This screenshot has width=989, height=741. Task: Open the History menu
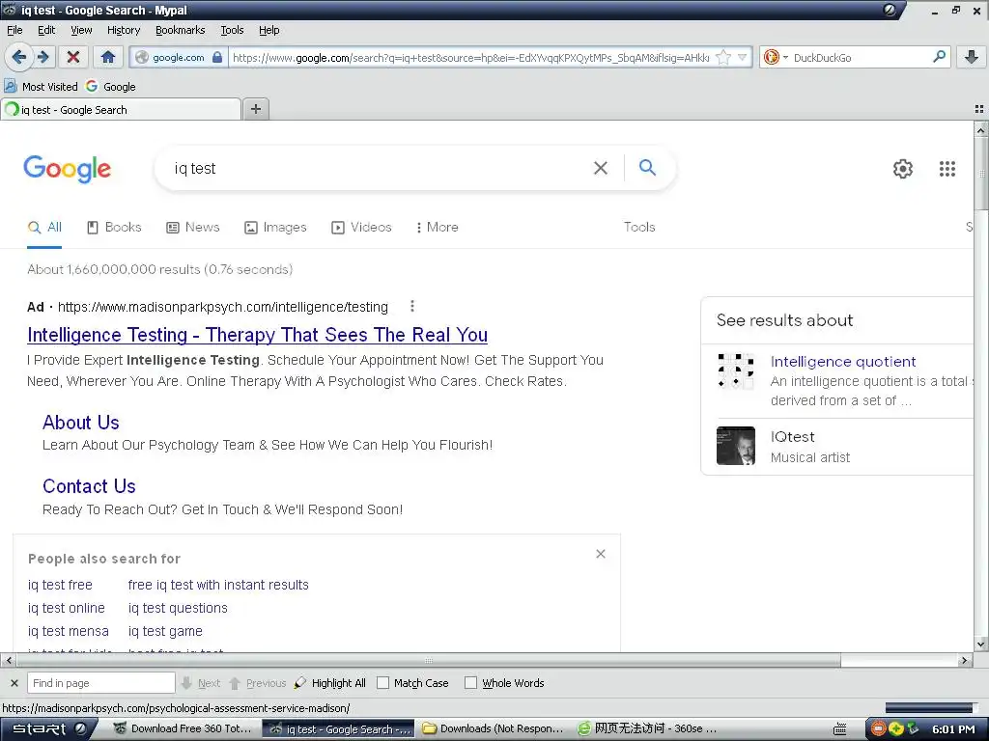124,30
